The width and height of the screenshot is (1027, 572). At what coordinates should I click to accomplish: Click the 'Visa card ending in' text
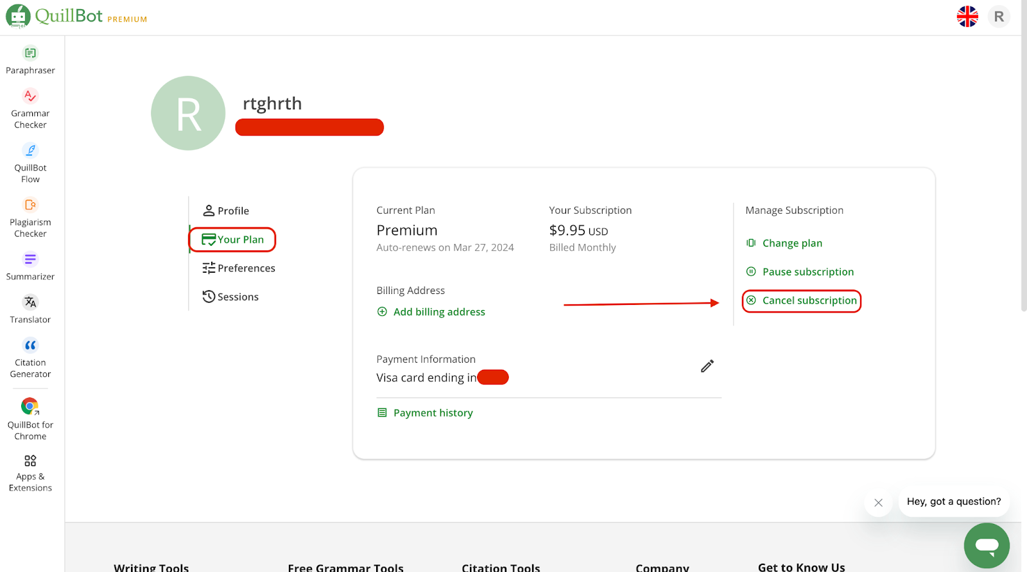(x=426, y=377)
